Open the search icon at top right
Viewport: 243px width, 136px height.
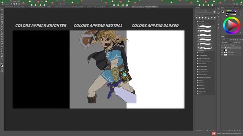[x=234, y=4]
